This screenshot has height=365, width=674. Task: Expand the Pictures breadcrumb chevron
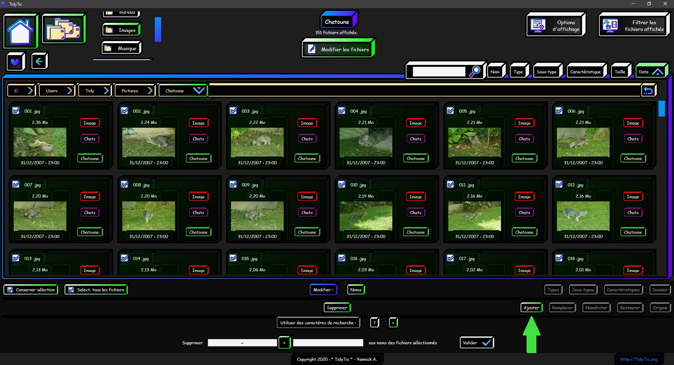tap(150, 91)
